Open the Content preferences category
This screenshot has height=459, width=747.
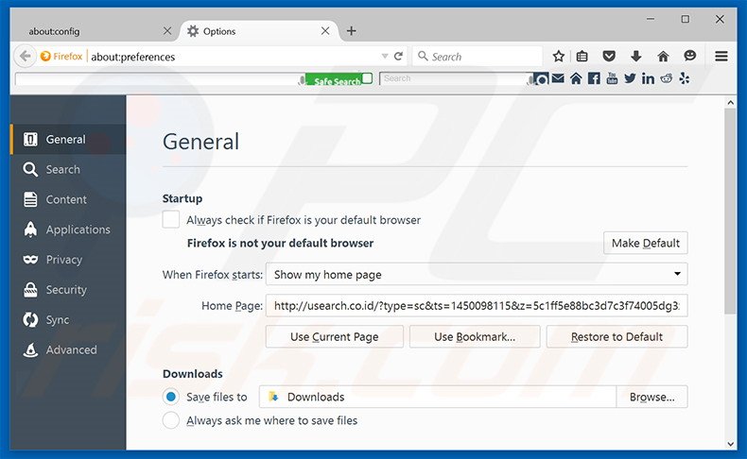68,199
